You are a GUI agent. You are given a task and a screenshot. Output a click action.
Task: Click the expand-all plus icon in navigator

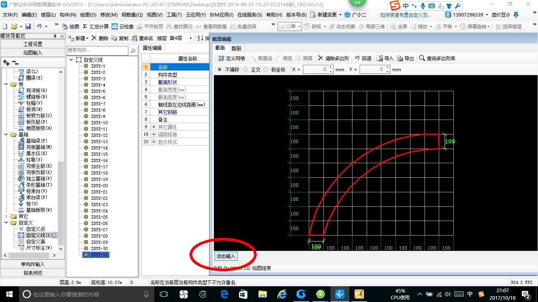6,62
